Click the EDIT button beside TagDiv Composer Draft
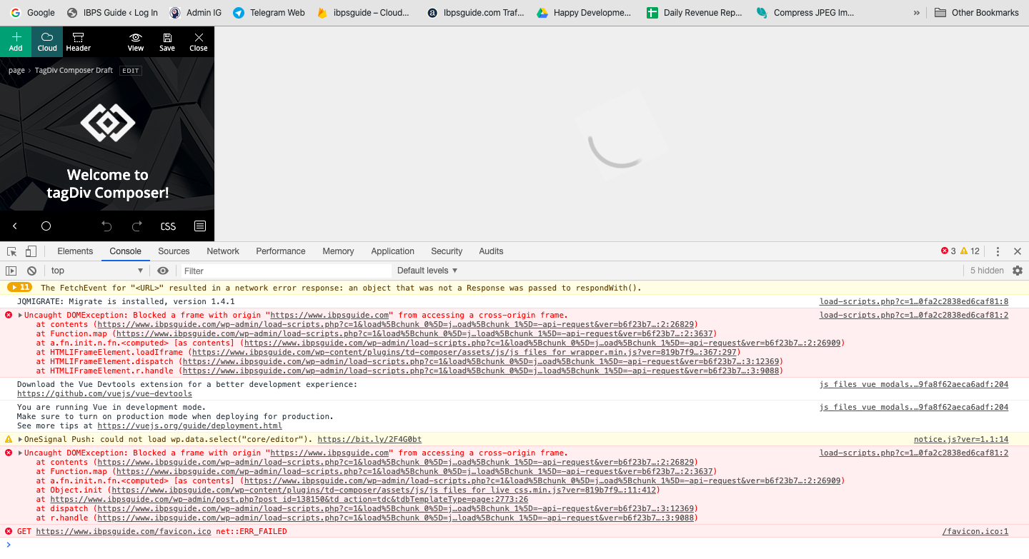 (131, 71)
